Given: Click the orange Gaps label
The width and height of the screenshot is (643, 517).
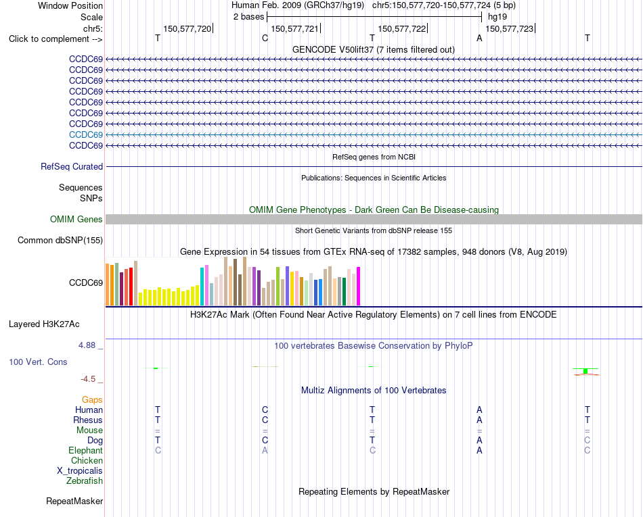Looking at the screenshot, I should (x=92, y=400).
